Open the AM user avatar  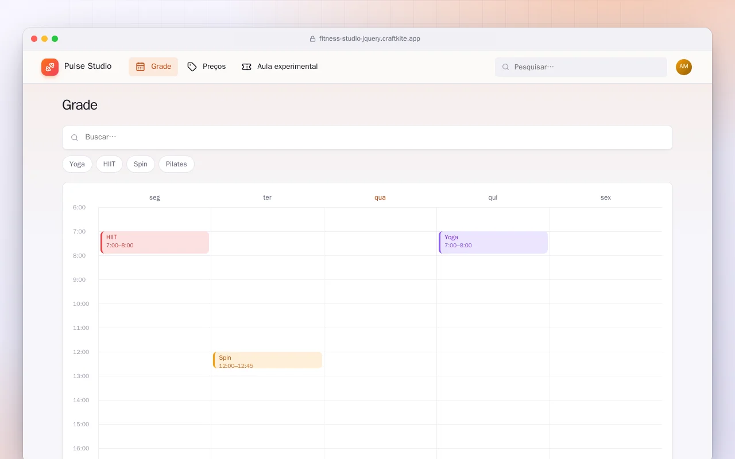point(684,67)
